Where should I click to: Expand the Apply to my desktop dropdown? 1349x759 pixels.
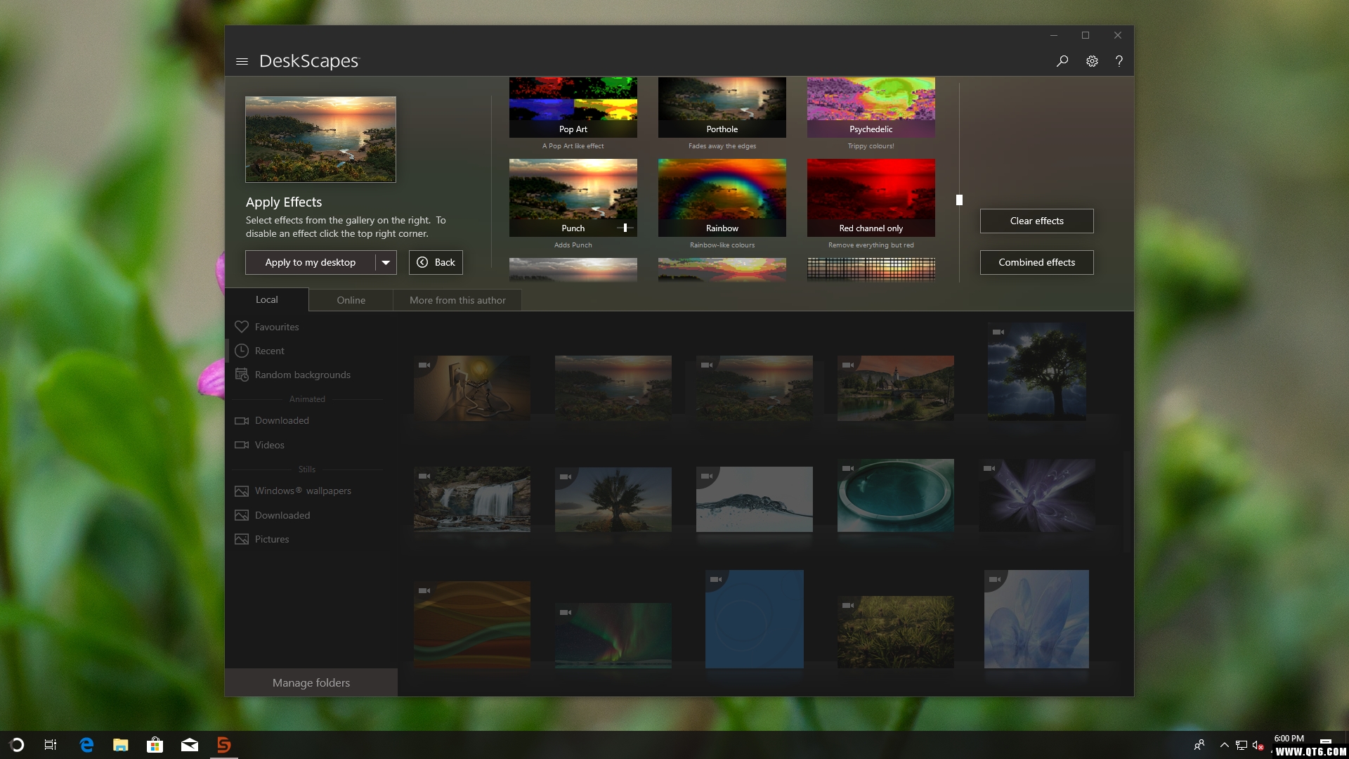coord(386,261)
